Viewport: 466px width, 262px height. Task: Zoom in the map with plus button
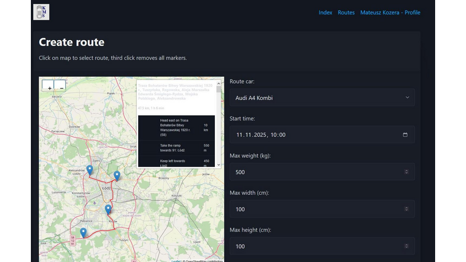tap(49, 85)
